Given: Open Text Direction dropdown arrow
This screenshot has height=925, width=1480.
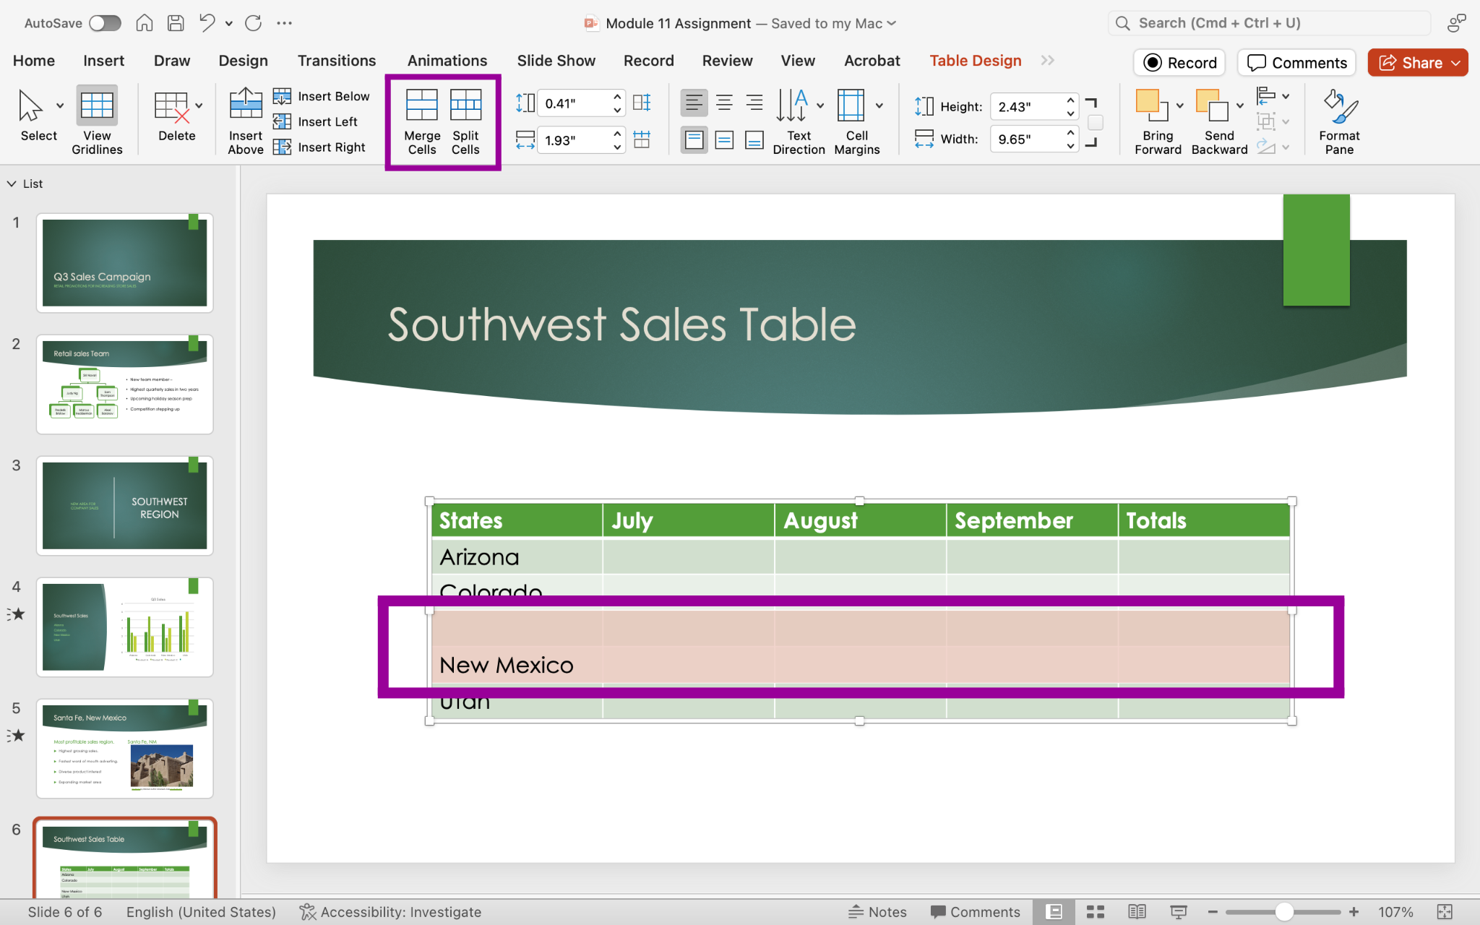Looking at the screenshot, I should (x=820, y=106).
